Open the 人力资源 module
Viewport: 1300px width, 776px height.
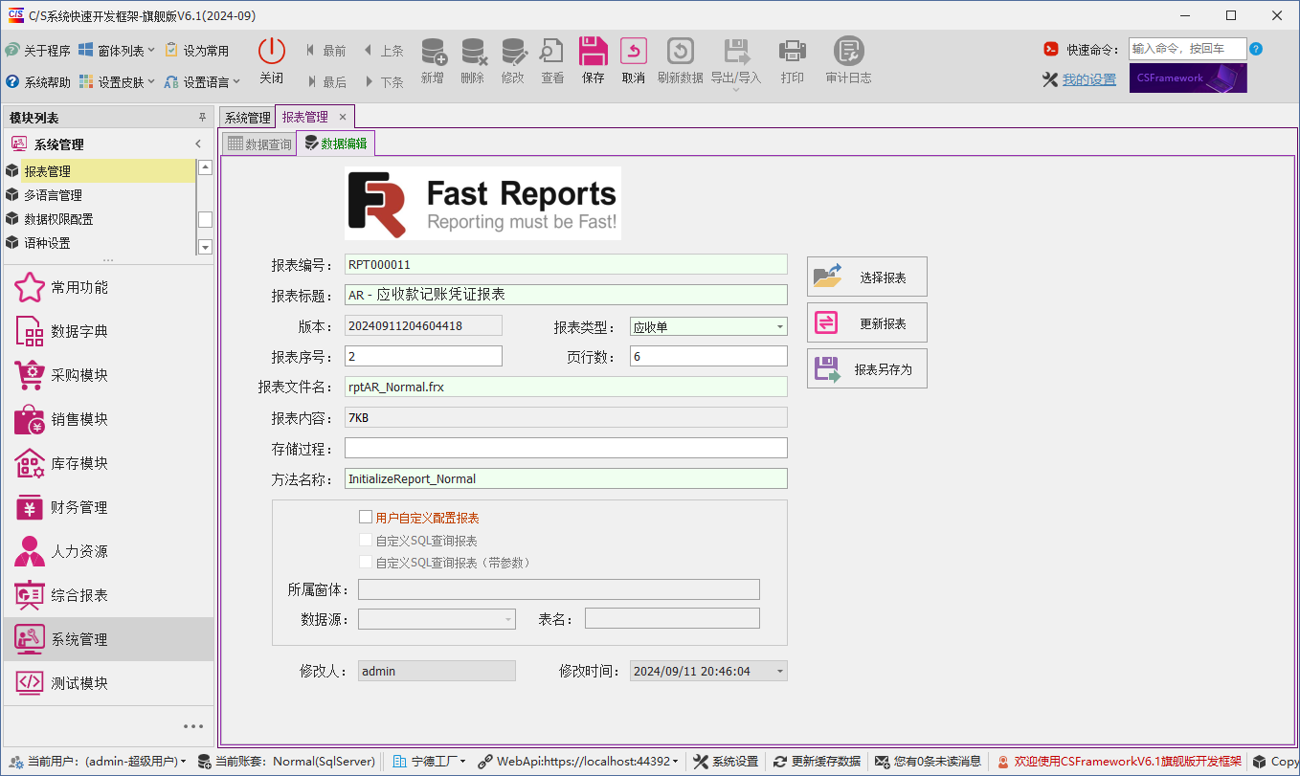pyautogui.click(x=107, y=551)
